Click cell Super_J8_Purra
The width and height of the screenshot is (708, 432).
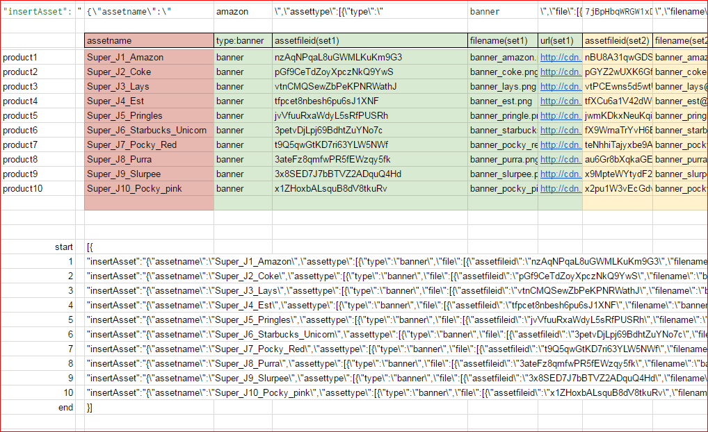(x=149, y=159)
